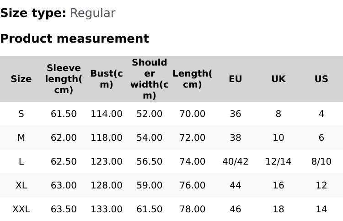Click the Product measurement heading
343x221 pixels.
[75, 39]
